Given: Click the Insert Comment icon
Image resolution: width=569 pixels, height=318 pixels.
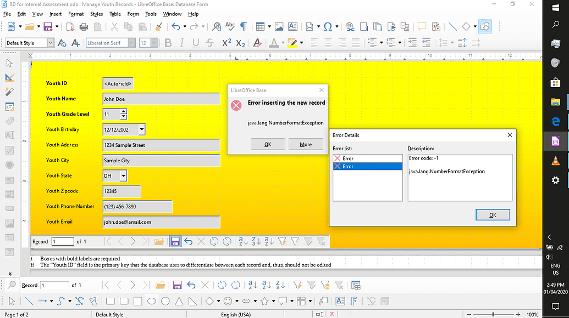Looking at the screenshot, I should (422, 26).
